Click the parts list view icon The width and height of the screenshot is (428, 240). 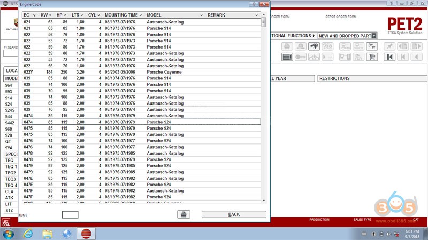287,57
